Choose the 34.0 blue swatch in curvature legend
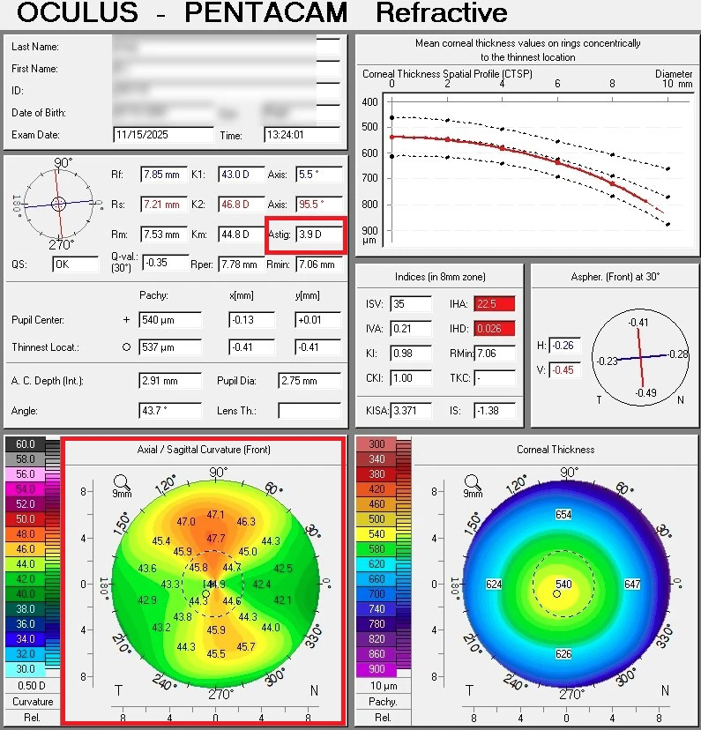Screen dimensions: 701x730 [26, 638]
